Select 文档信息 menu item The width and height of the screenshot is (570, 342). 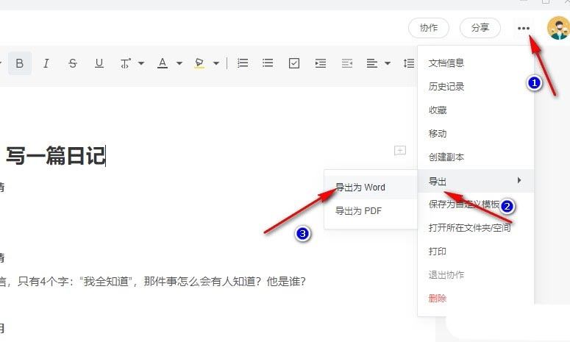(x=476, y=63)
